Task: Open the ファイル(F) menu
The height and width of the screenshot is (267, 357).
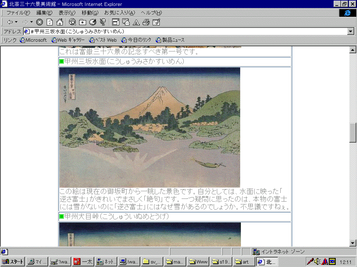Action: (x=18, y=13)
